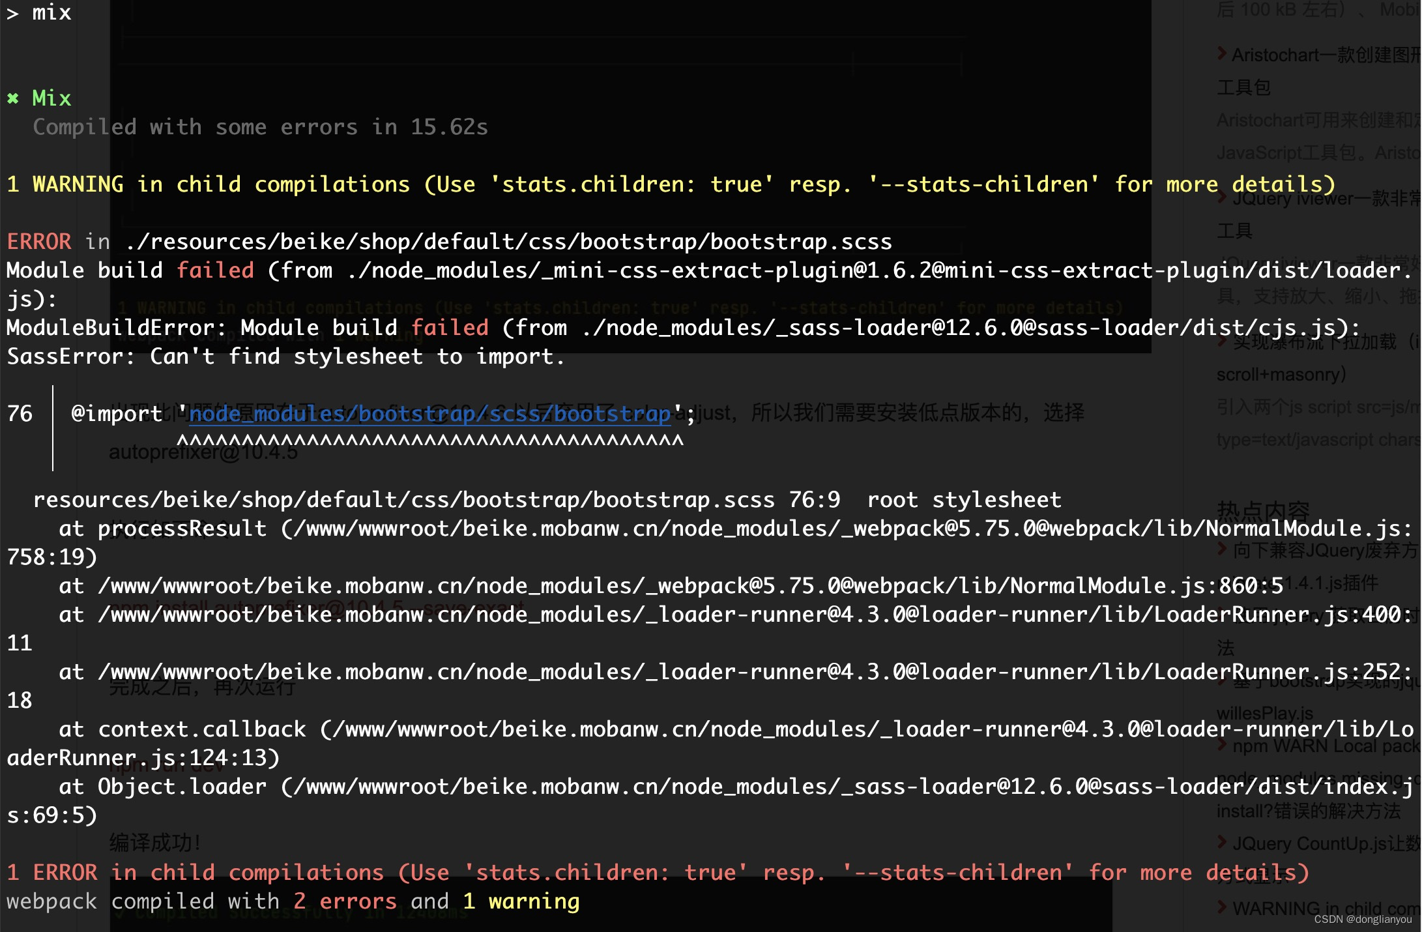The image size is (1422, 932).
Task: Click the chevron before Aristochart sidebar item
Action: click(x=1222, y=54)
